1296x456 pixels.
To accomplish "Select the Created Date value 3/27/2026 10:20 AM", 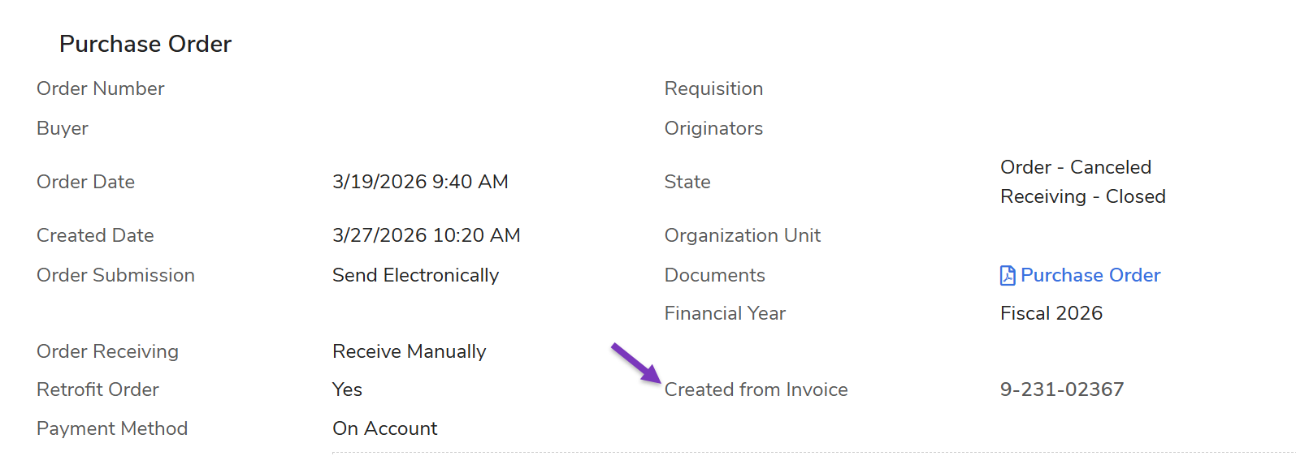I will click(427, 235).
